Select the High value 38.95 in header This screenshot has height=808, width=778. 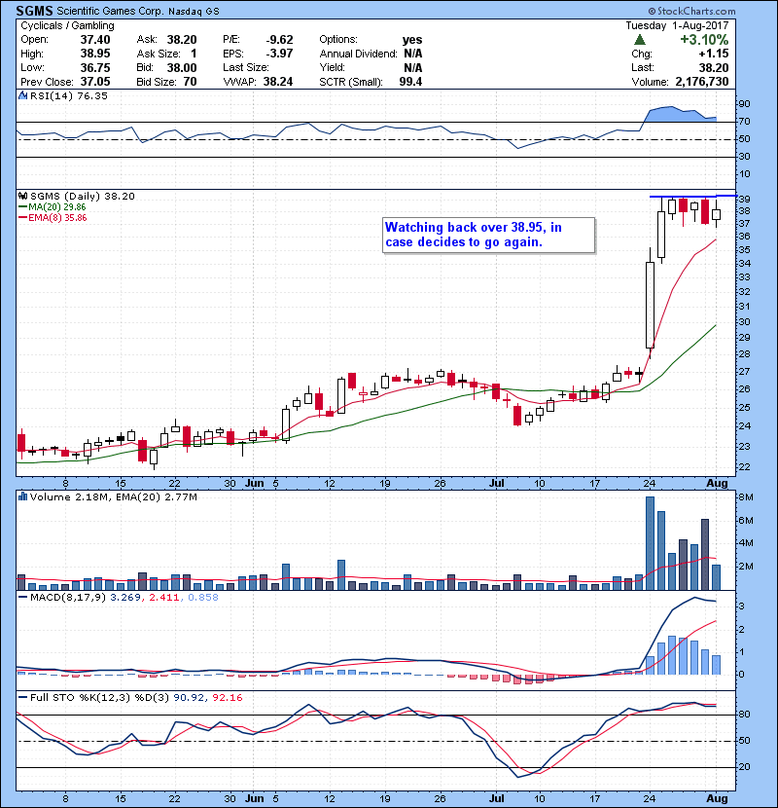(95, 54)
